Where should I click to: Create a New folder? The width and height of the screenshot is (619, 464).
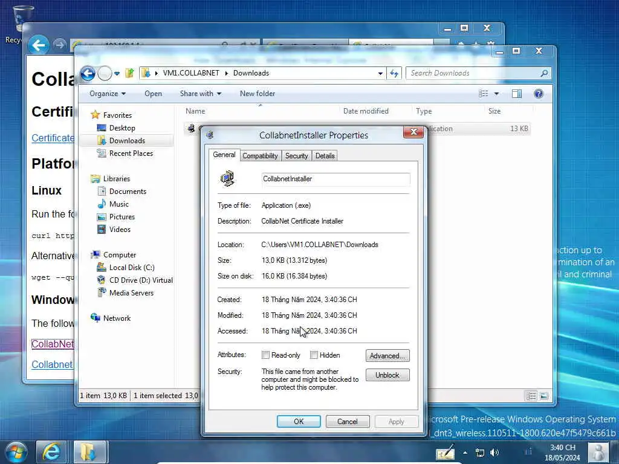(258, 94)
